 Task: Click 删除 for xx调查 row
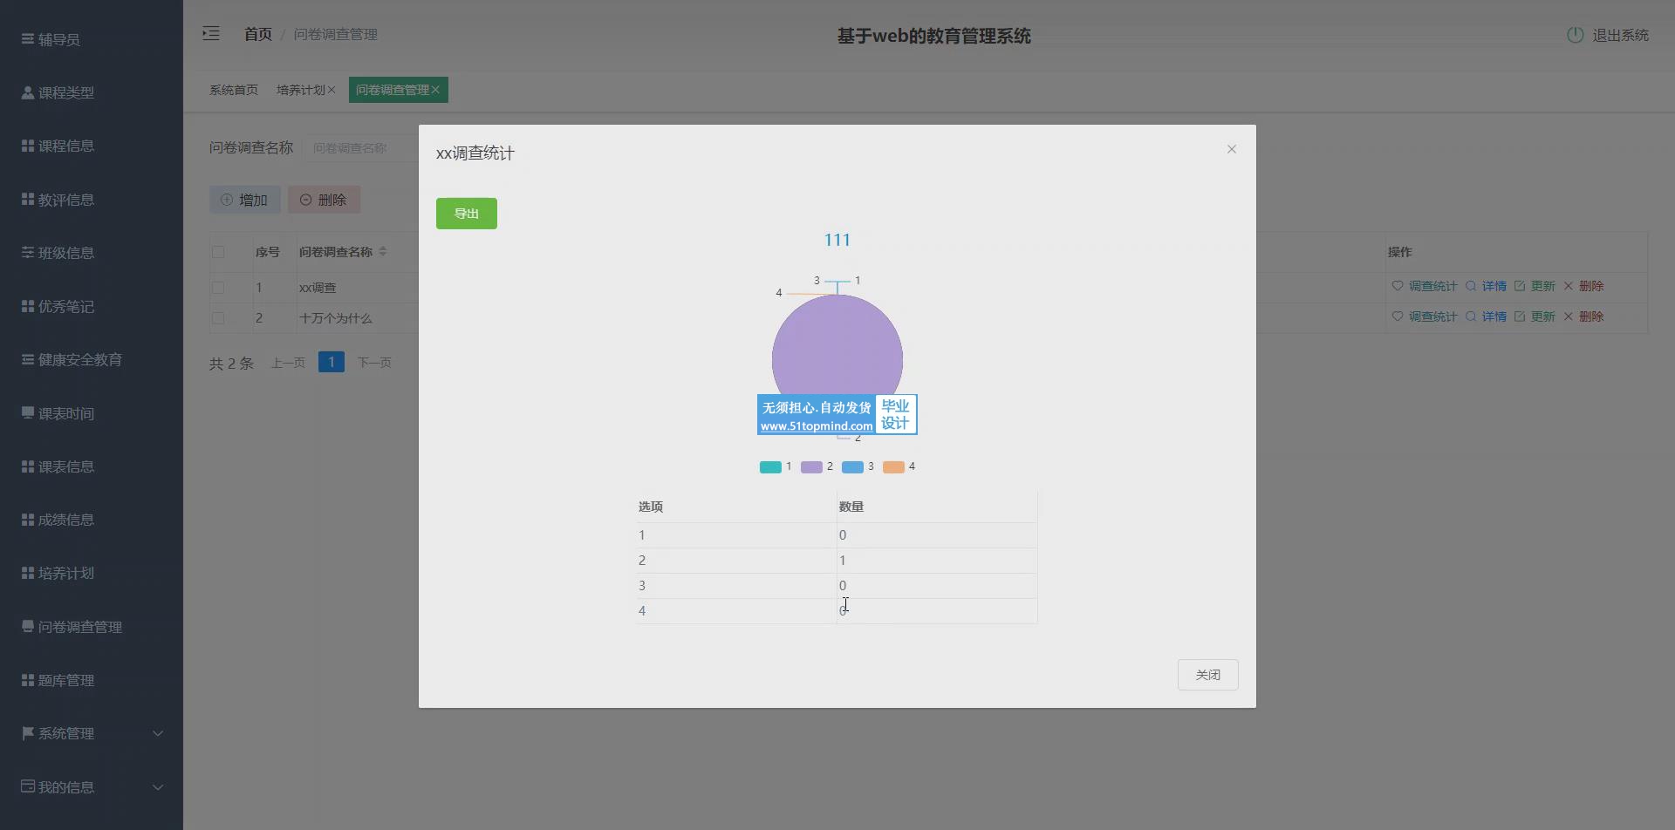click(1583, 286)
